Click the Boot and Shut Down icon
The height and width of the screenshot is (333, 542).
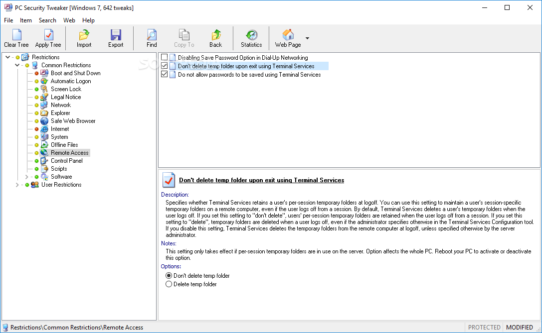44,73
